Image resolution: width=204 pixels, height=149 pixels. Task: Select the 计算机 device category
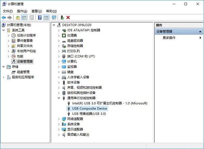point(72,62)
